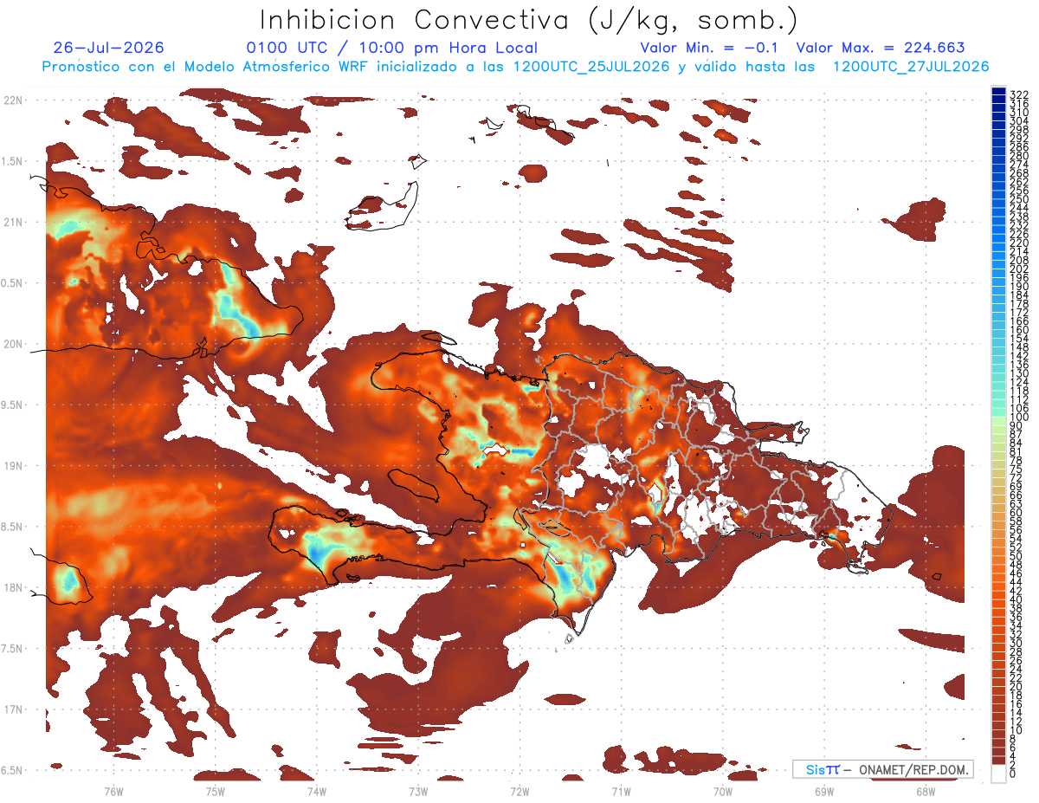Click the legend value '322'

pos(1018,94)
